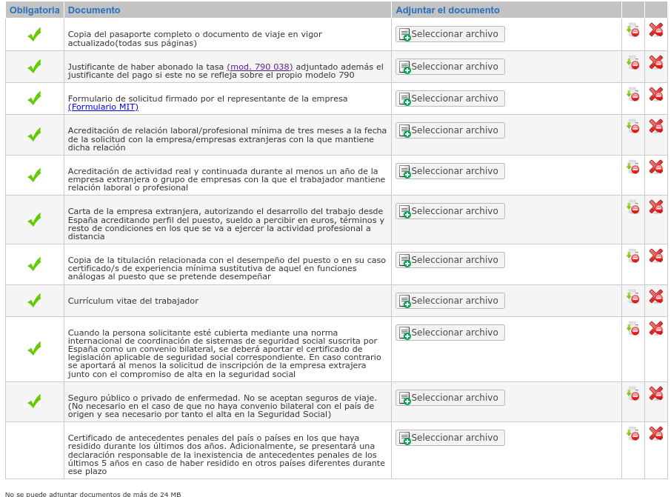Click green checkmark in Currículum vitae row
The image size is (671, 497).
coord(34,301)
